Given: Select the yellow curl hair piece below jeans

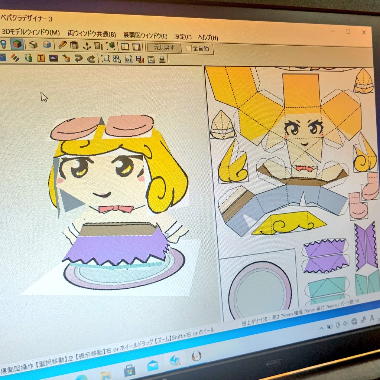Looking at the screenshot, I should point(289,223).
